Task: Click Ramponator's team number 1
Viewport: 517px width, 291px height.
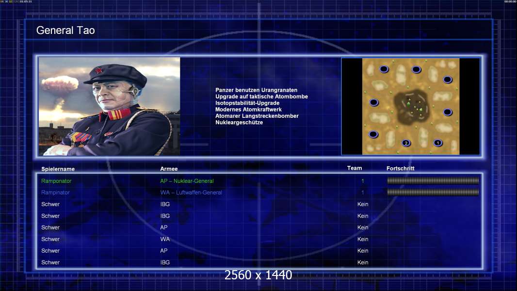Action: pyautogui.click(x=363, y=181)
